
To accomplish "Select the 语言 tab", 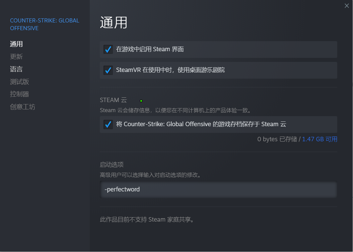I will click(x=16, y=69).
